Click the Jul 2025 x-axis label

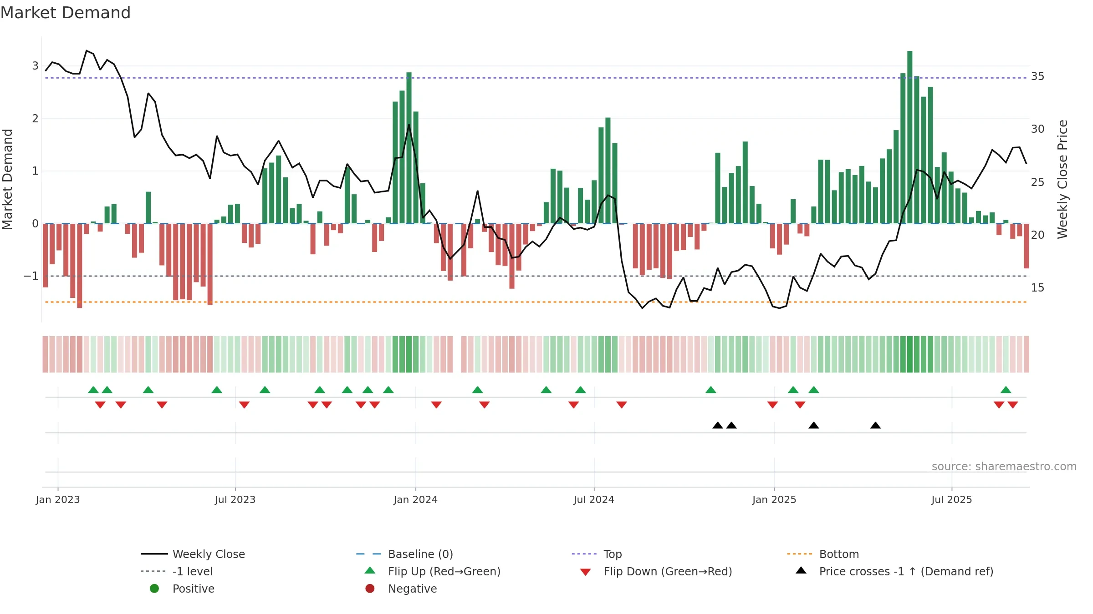[952, 499]
